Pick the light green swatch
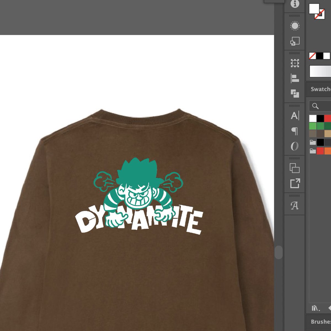Image resolution: width=331 pixels, height=331 pixels. tap(313, 126)
